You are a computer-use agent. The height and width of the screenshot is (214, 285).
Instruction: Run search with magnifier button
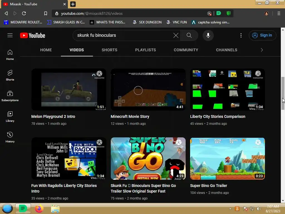[x=189, y=35]
